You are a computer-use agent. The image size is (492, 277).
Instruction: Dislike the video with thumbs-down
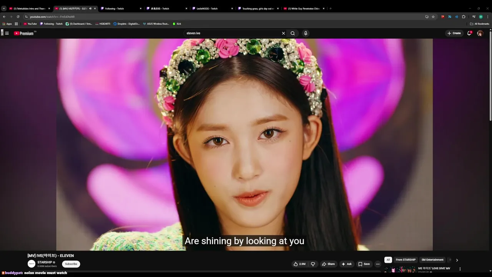[x=313, y=264]
